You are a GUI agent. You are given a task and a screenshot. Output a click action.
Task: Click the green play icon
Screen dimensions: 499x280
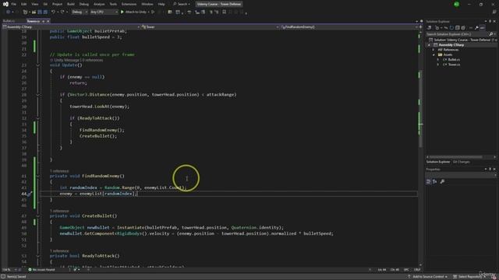point(122,12)
